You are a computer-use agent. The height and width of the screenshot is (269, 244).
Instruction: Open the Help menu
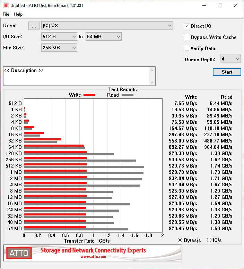[x=18, y=14]
